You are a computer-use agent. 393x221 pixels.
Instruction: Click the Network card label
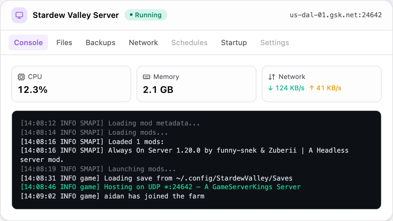pos(292,77)
